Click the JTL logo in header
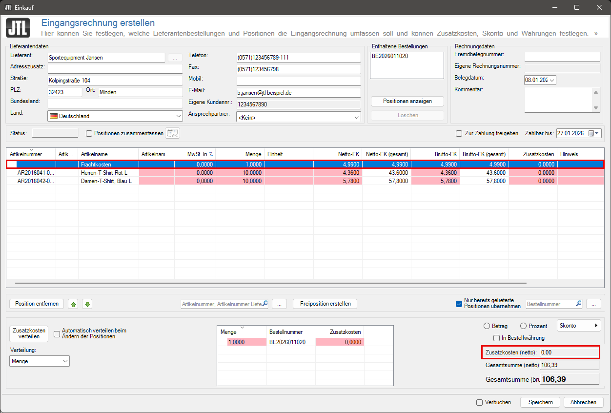The image size is (611, 413). (18, 28)
